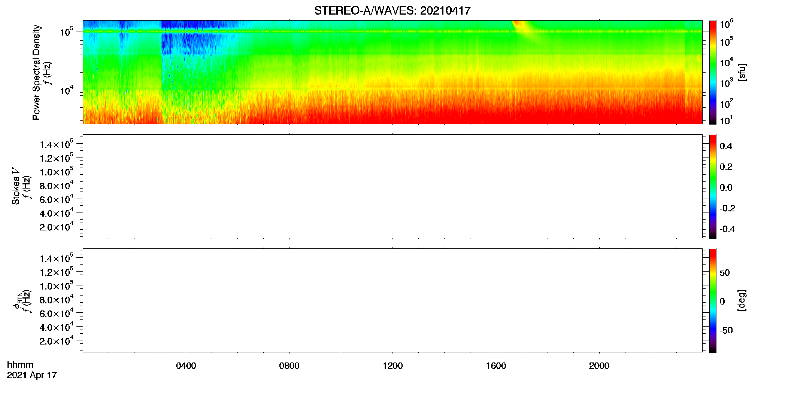Screen dimensions: 785x404
Task: Click the power spectral density colorbar
Action: click(x=713, y=72)
